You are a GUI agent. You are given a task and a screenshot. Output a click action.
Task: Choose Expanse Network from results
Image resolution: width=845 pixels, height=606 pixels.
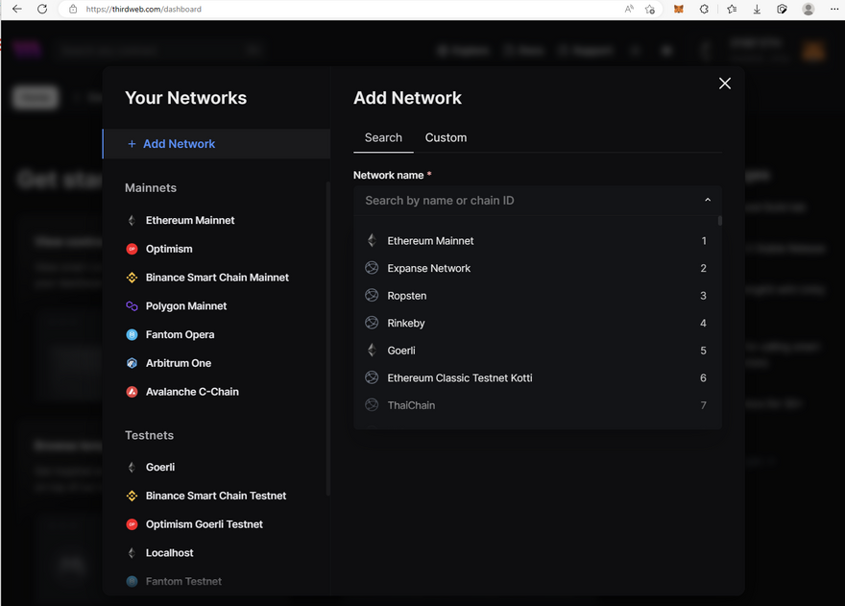[x=536, y=268]
